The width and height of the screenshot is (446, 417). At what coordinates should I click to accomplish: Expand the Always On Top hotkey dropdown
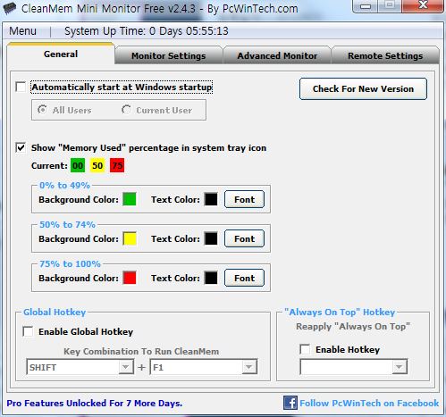400,367
